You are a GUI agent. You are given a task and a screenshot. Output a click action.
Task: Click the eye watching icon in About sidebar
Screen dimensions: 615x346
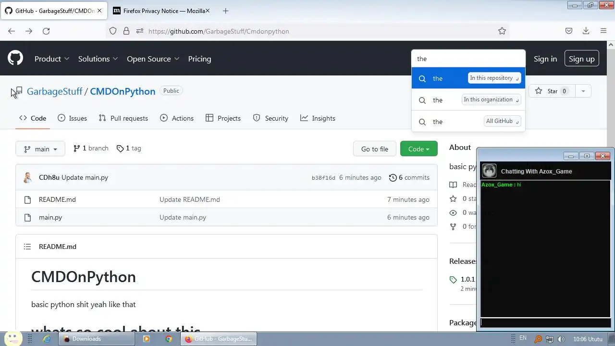[x=453, y=212]
